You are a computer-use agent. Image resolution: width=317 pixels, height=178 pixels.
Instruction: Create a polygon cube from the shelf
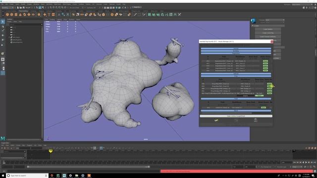[12, 14]
